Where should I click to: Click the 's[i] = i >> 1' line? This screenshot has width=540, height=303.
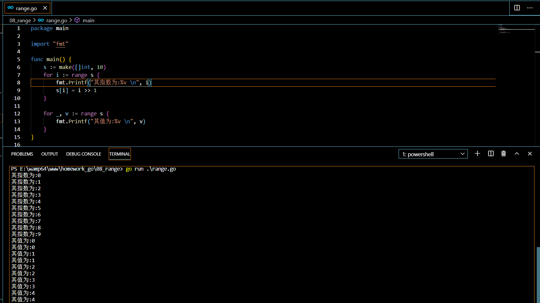pos(76,91)
